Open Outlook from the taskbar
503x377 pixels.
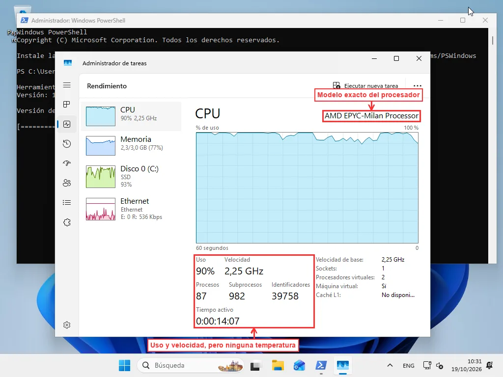299,365
